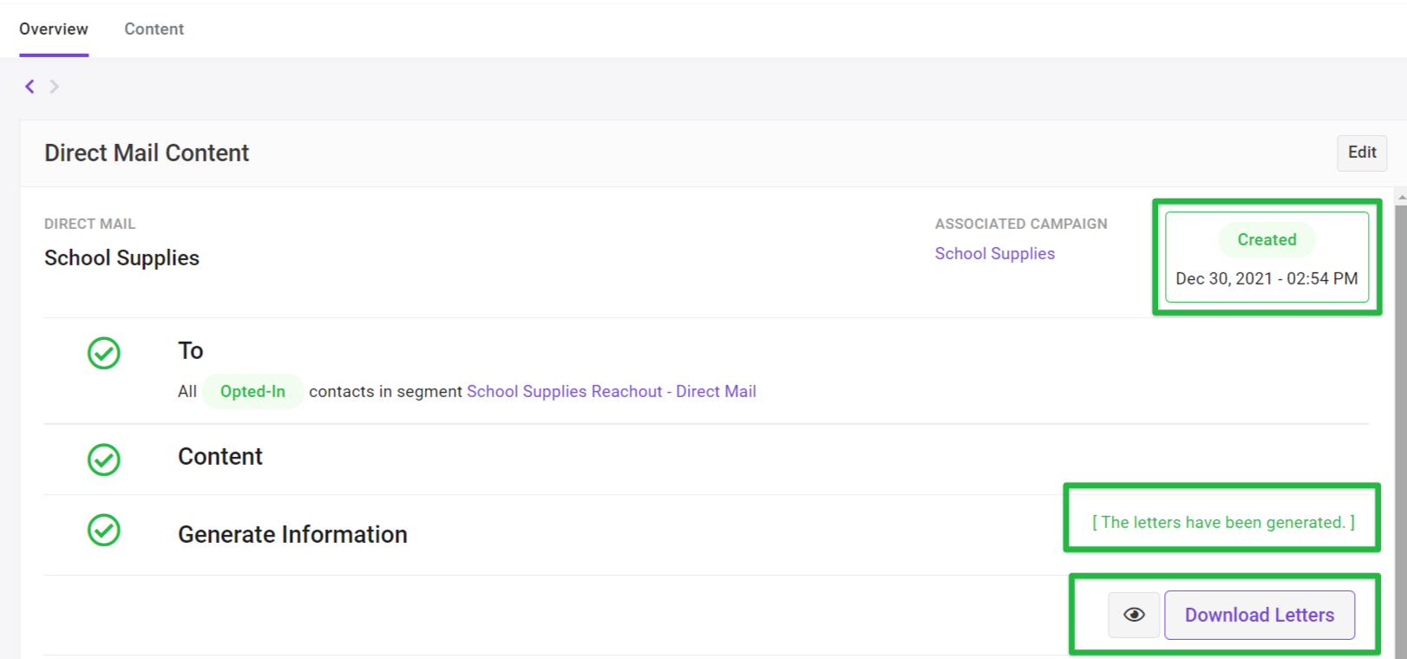Expand the To section heading
Image resolution: width=1407 pixels, height=659 pixels.
(191, 351)
